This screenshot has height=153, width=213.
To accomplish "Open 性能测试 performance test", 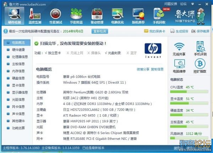I will [x=56, y=16].
